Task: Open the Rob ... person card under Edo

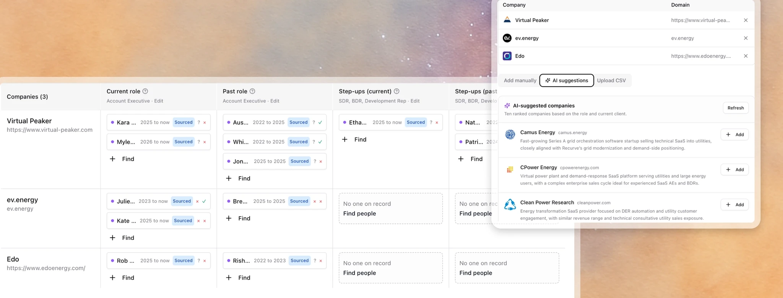Action: [158, 261]
